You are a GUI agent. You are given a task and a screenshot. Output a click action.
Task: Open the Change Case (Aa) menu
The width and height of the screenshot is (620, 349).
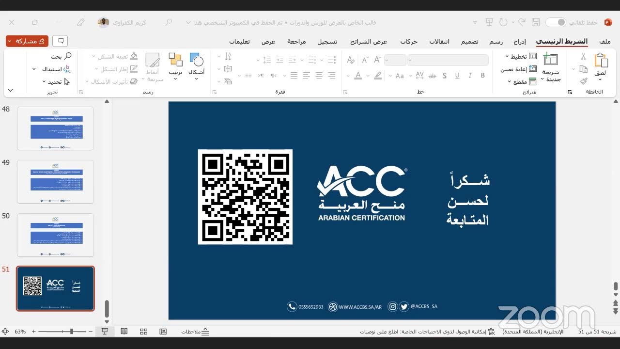pyautogui.click(x=400, y=76)
